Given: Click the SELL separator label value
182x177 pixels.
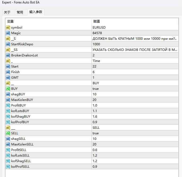Looking at the screenshot, I should [96, 128].
